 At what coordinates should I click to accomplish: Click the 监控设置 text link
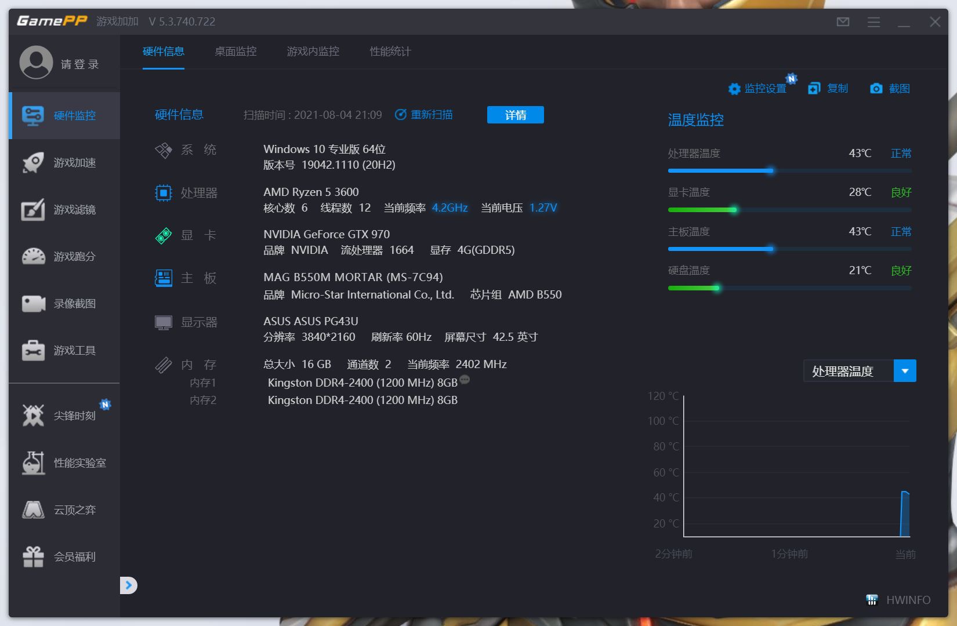(x=766, y=89)
